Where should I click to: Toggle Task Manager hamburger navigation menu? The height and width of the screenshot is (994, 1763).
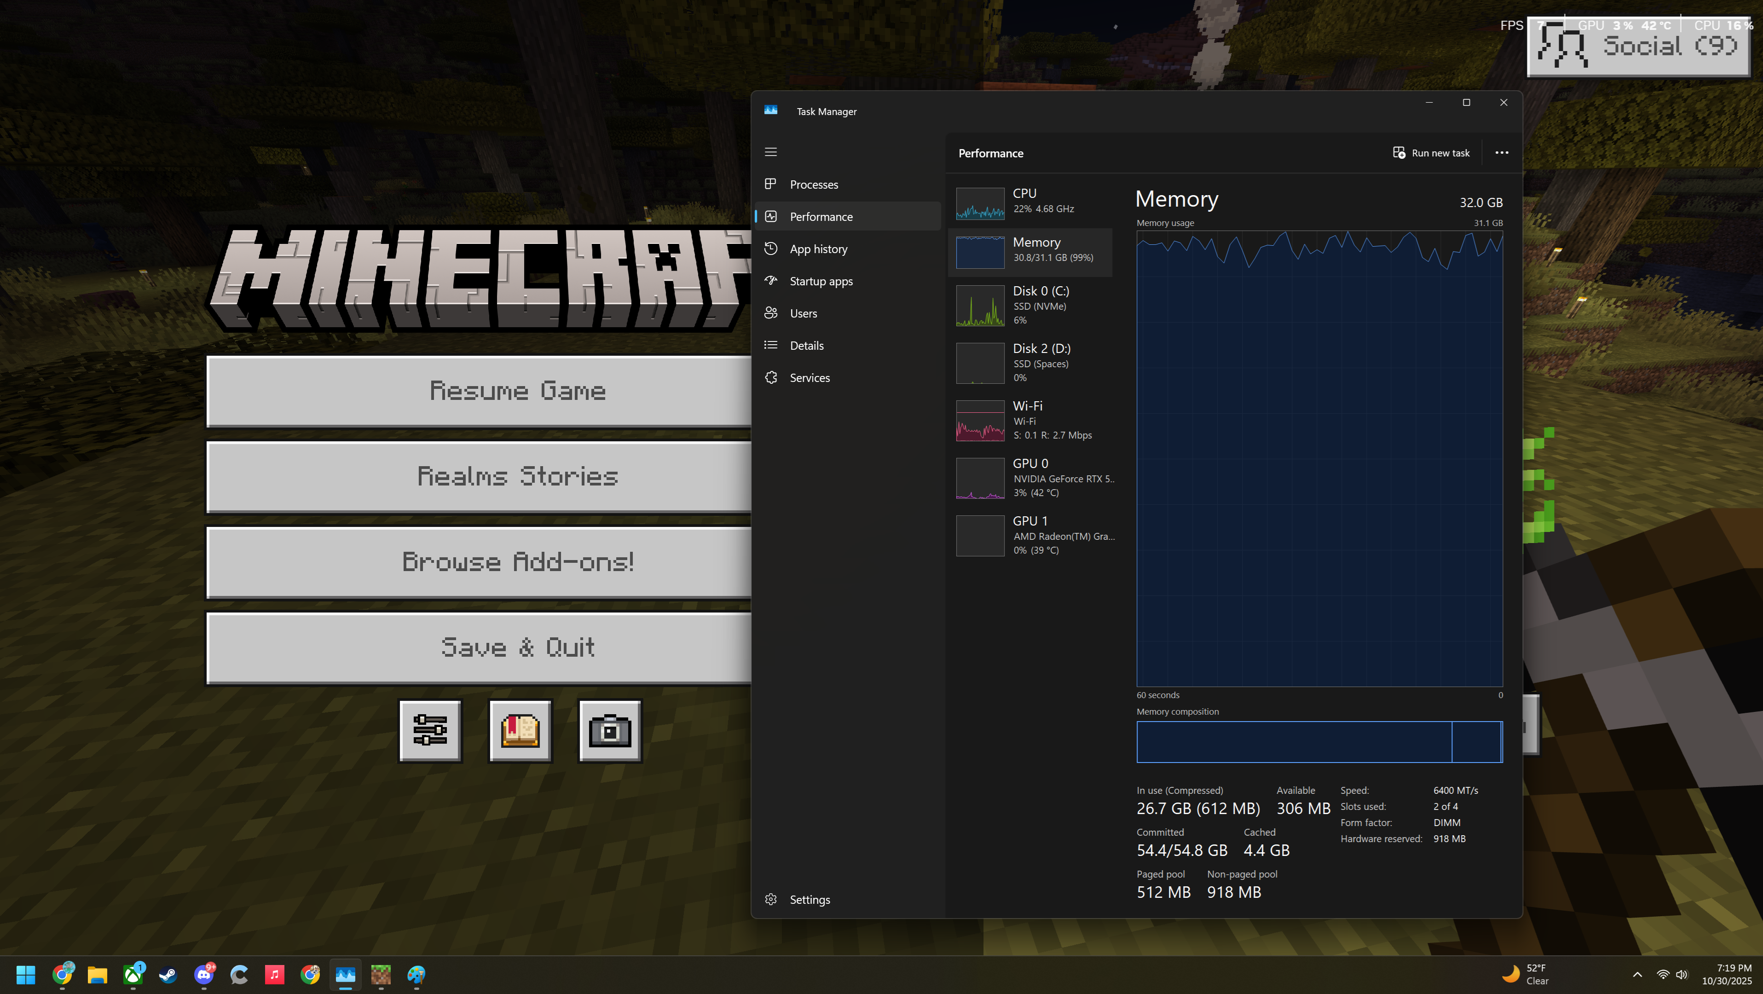point(771,152)
